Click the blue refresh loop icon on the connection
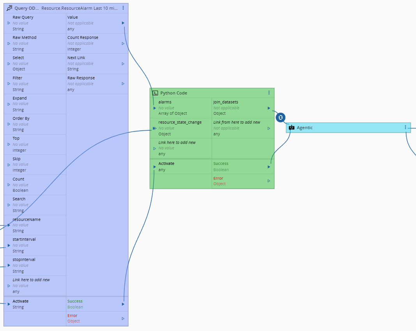 click(x=280, y=117)
